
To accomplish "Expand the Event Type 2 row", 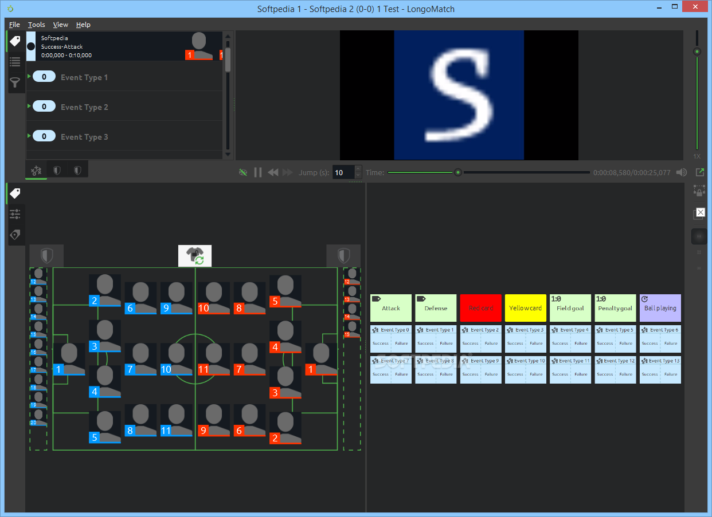I will point(29,105).
